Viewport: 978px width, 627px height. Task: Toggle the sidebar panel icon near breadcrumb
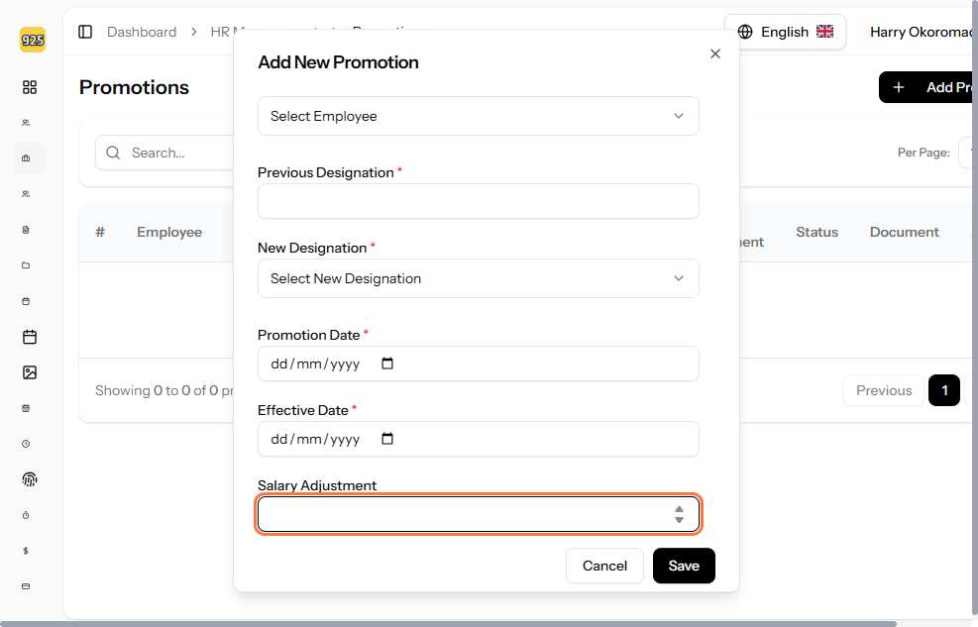click(x=85, y=32)
